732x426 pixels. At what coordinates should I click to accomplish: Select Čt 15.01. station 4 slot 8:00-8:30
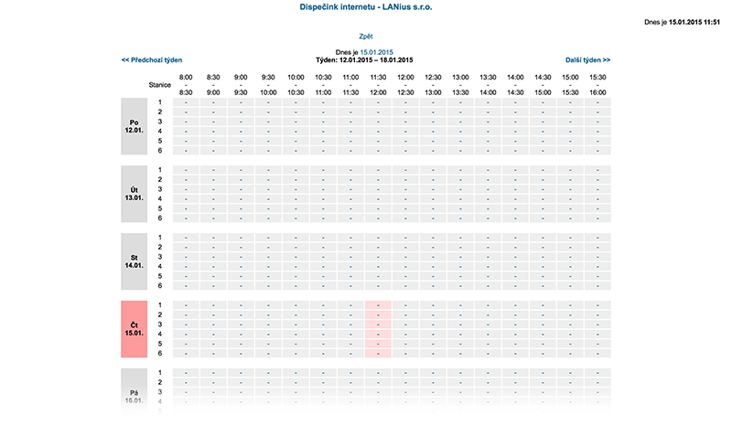pos(186,335)
